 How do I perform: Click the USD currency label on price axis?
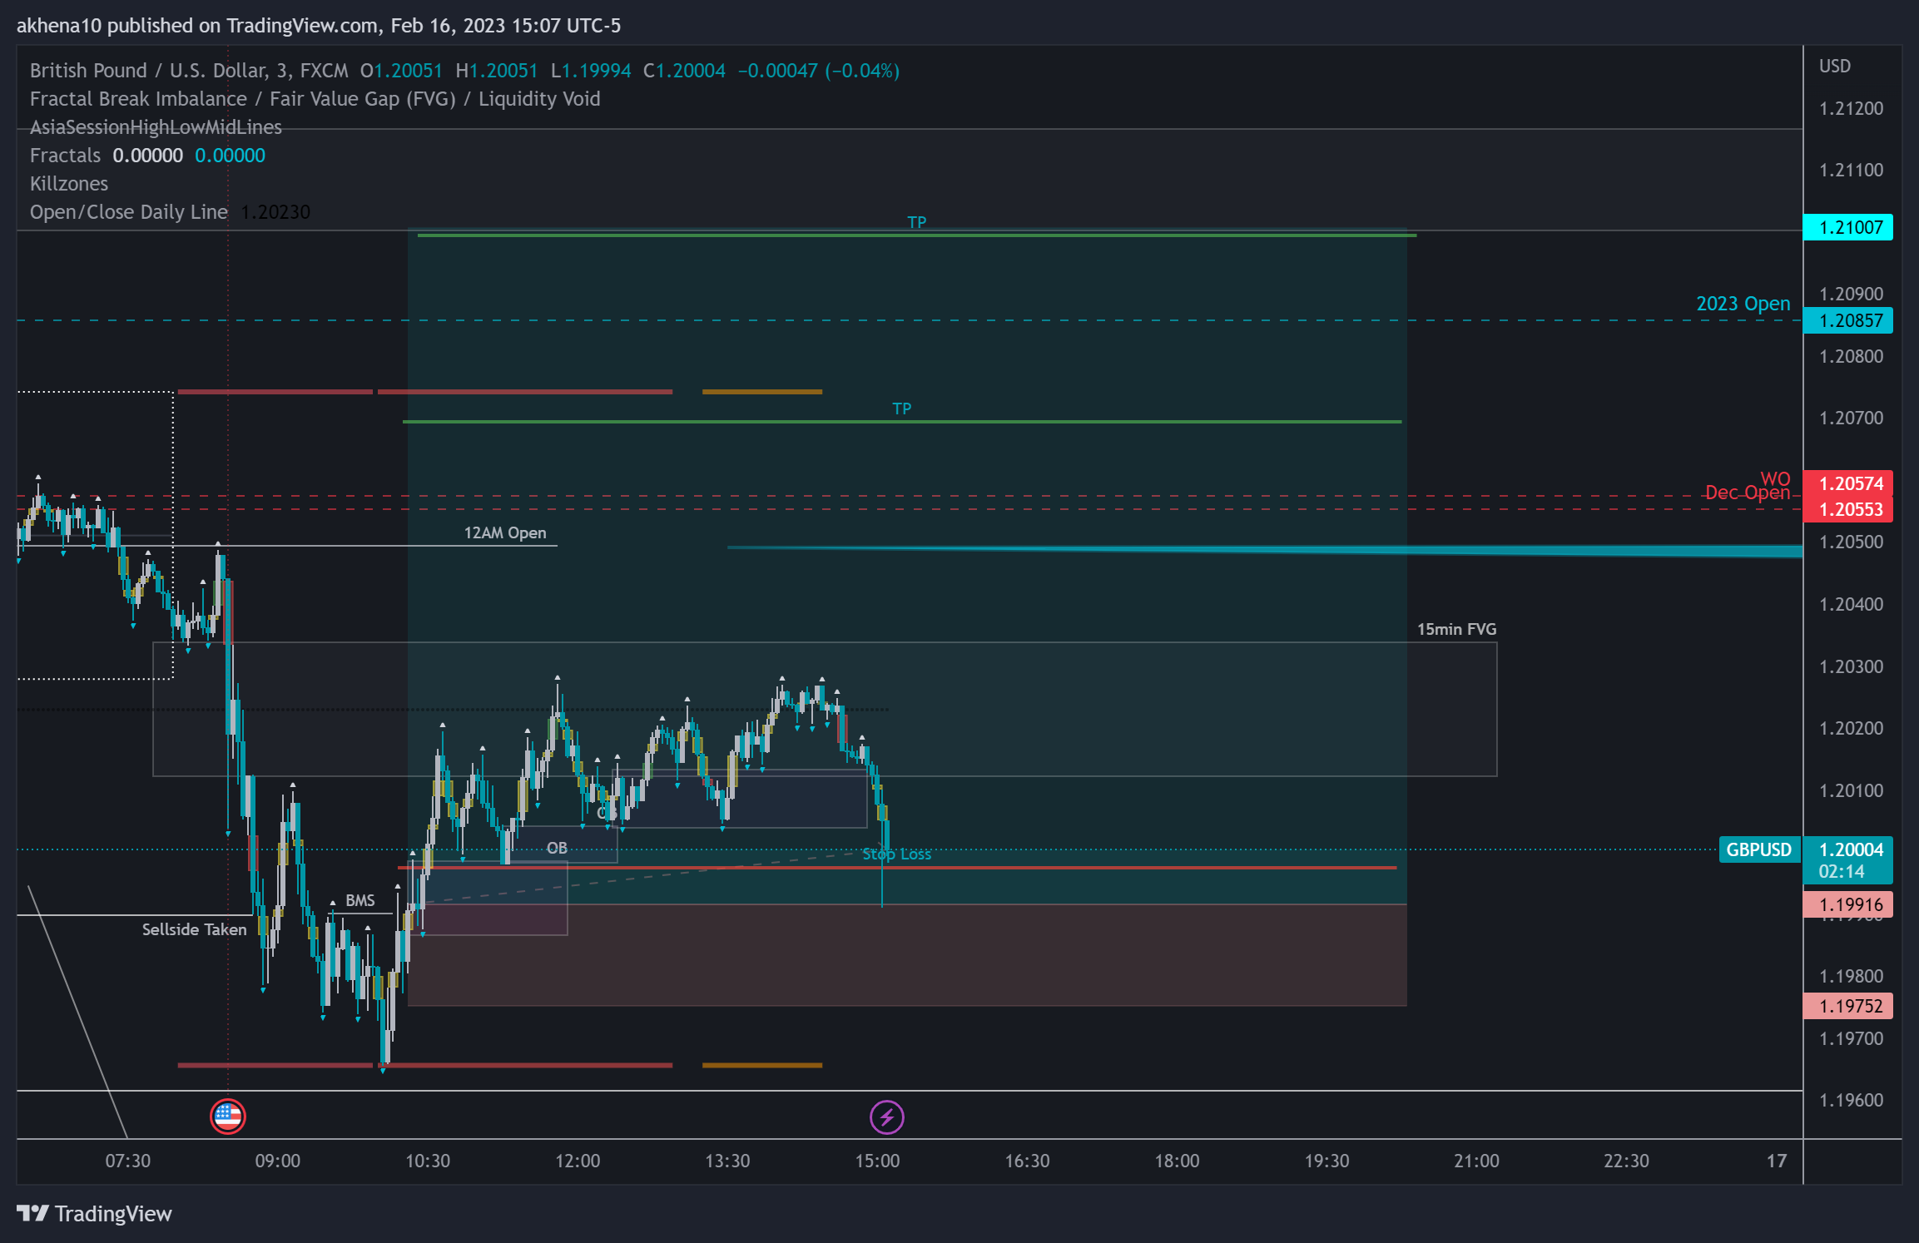[x=1834, y=66]
